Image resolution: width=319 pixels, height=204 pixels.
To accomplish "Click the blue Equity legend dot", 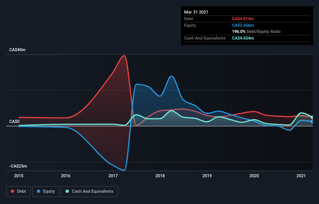I will click(38, 191).
